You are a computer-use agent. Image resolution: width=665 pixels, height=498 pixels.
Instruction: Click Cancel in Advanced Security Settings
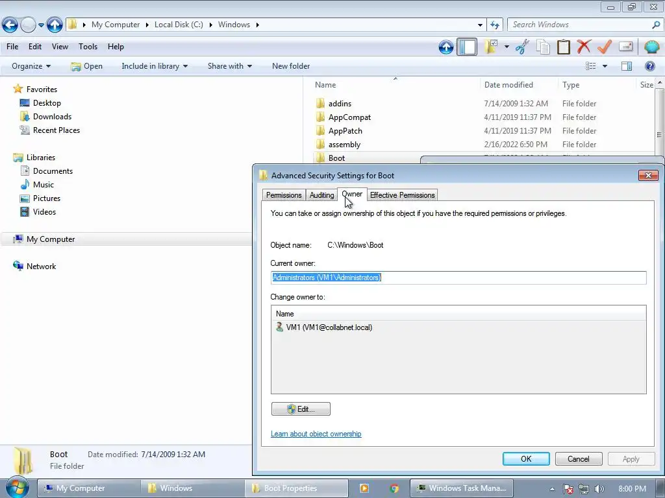pyautogui.click(x=579, y=459)
